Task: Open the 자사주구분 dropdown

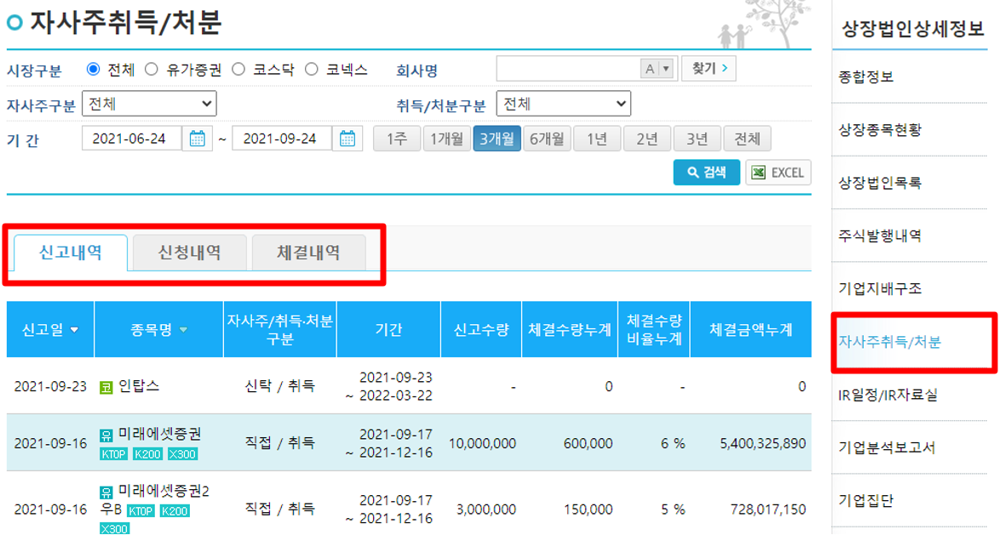Action: tap(149, 104)
